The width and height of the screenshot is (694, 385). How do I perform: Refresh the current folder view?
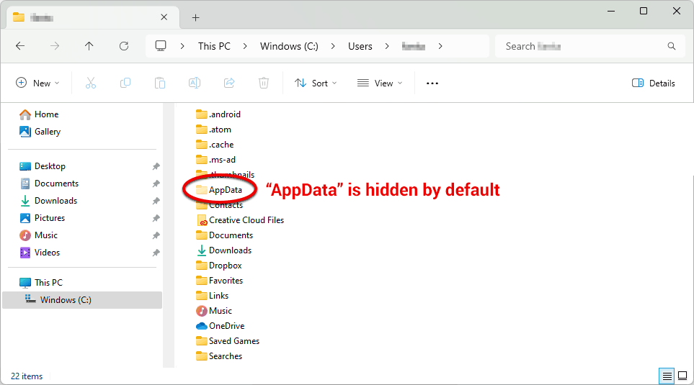[x=124, y=46]
